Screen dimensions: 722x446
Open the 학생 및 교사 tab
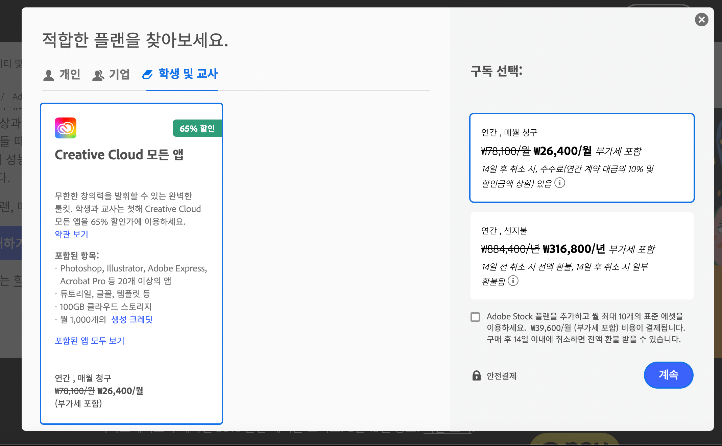[x=188, y=74]
